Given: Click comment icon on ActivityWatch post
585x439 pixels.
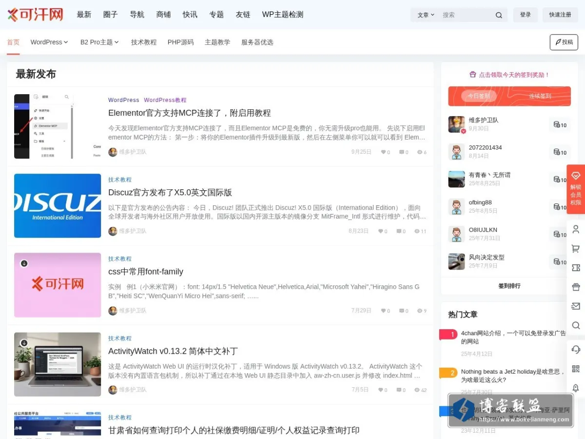Looking at the screenshot, I should pyautogui.click(x=399, y=390).
